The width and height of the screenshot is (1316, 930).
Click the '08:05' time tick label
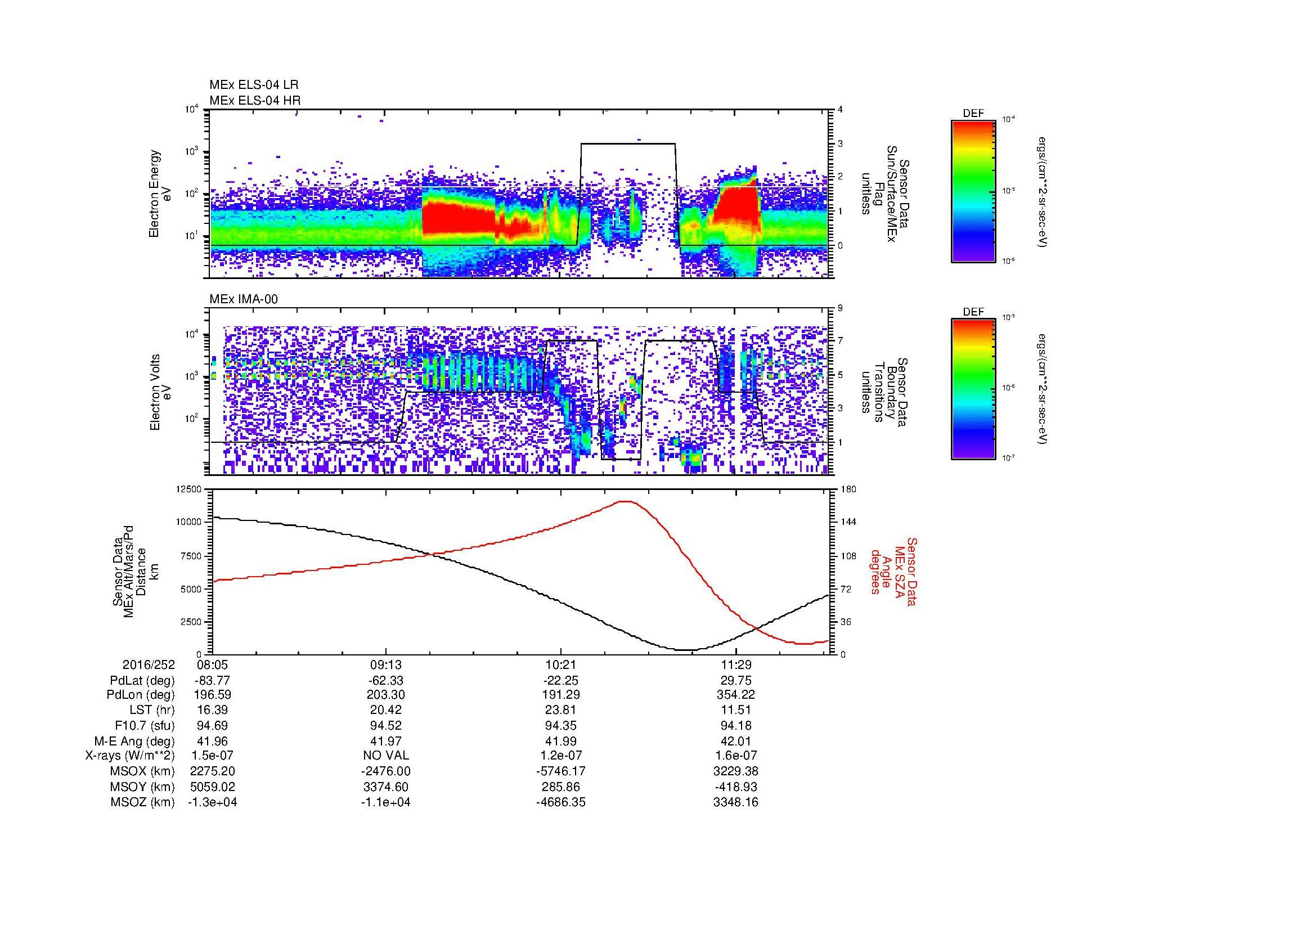pyautogui.click(x=212, y=664)
